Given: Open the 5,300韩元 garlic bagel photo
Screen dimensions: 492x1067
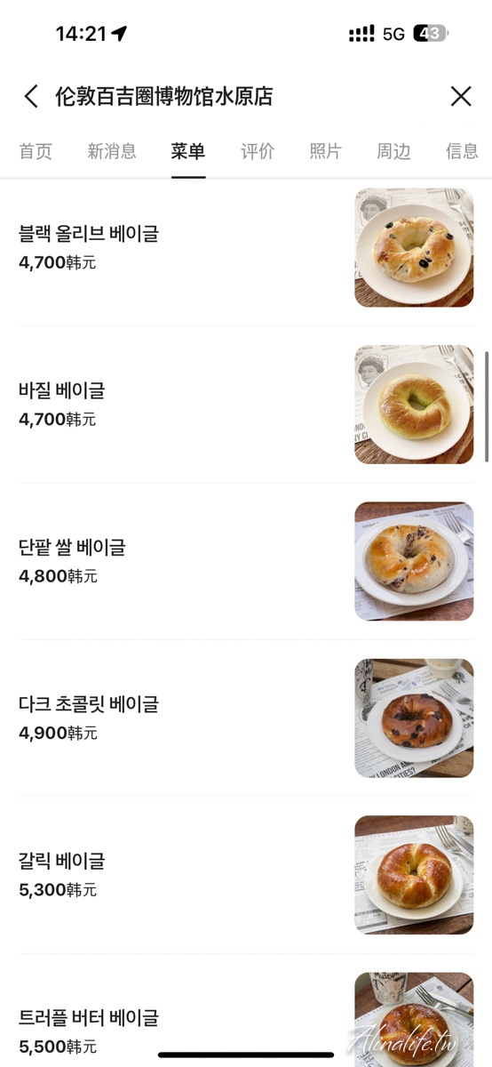Looking at the screenshot, I should [414, 875].
